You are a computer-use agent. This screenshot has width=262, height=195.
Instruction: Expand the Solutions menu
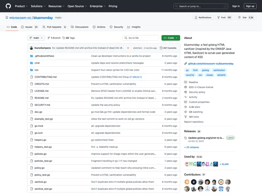38,6
